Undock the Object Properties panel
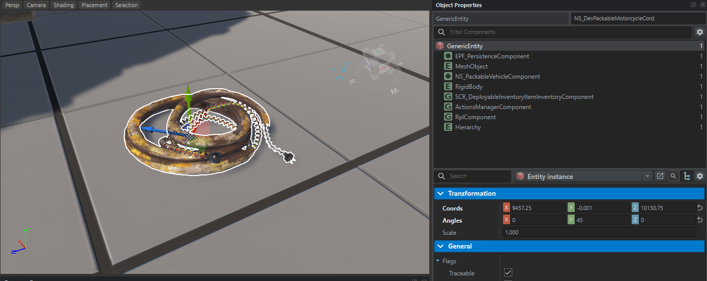 click(693, 5)
